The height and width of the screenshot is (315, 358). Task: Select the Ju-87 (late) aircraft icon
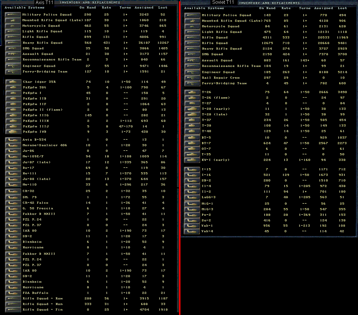point(13,162)
